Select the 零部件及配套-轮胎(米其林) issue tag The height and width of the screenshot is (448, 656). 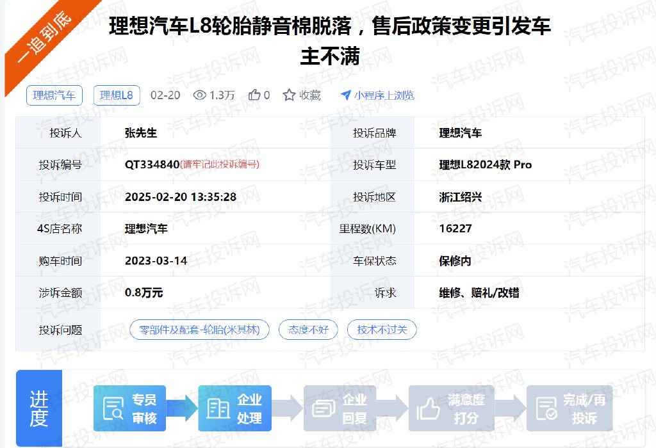pyautogui.click(x=200, y=330)
